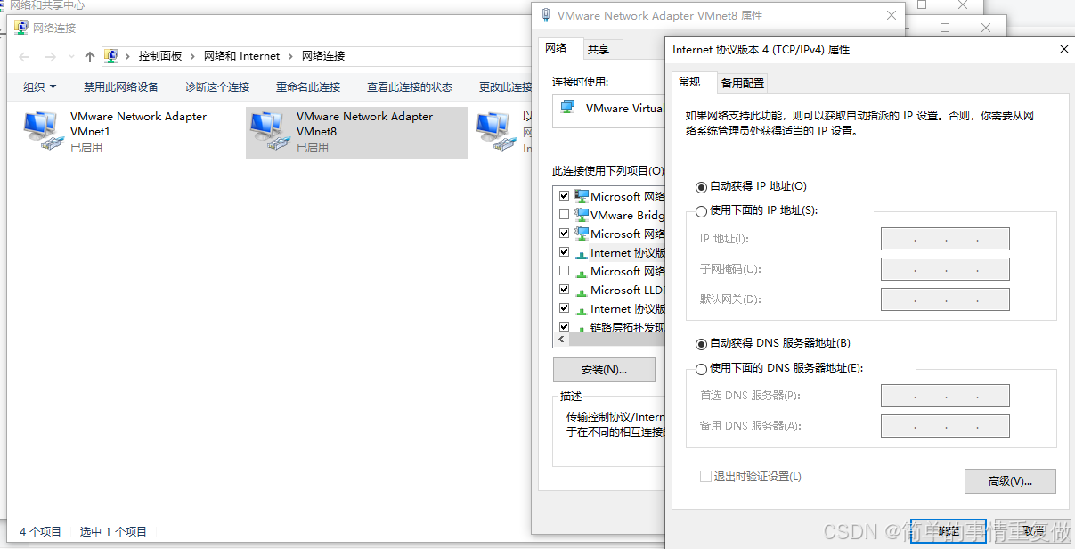Select the VMnet8 adapter icon
The height and width of the screenshot is (549, 1075).
click(270, 131)
